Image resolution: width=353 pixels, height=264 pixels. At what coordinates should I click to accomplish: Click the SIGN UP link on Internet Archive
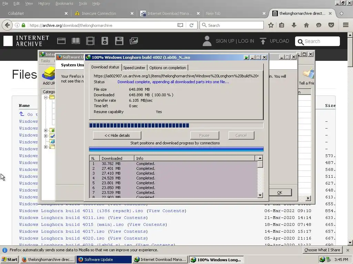point(225,41)
